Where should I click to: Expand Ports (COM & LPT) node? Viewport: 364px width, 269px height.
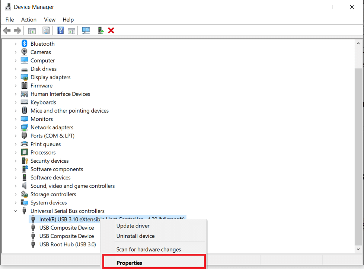click(16, 136)
